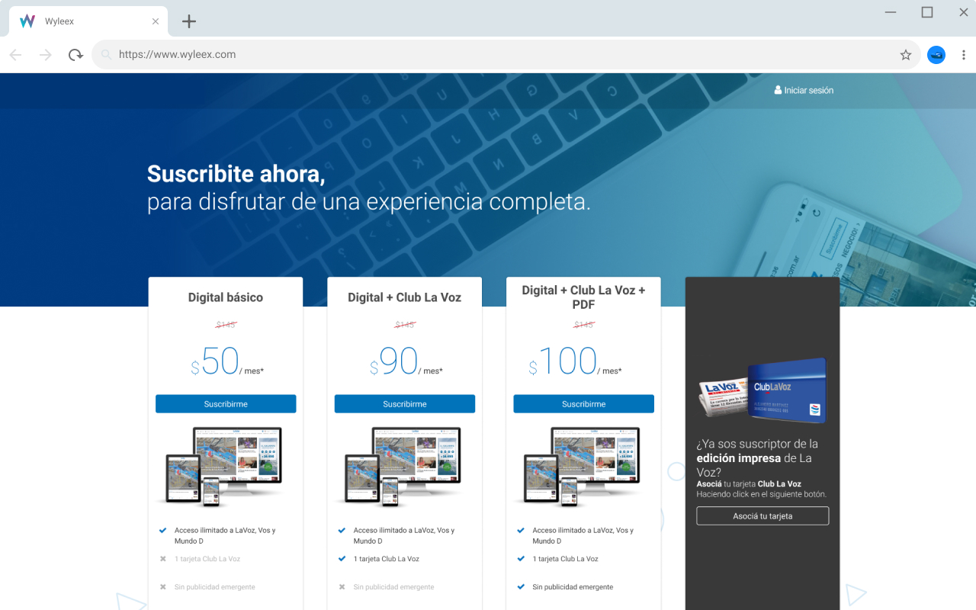The width and height of the screenshot is (976, 610).
Task: Open the browser three-dot menu
Action: coord(964,55)
